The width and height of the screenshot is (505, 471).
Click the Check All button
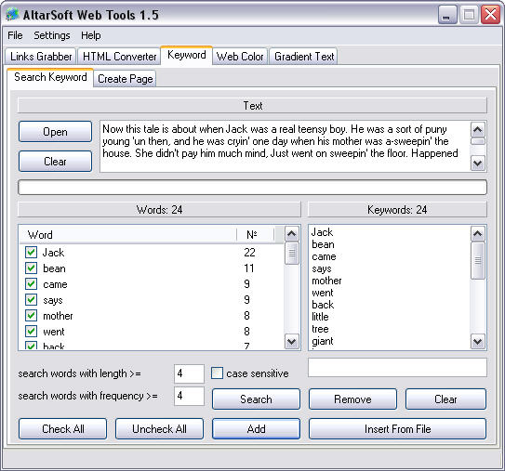click(63, 428)
